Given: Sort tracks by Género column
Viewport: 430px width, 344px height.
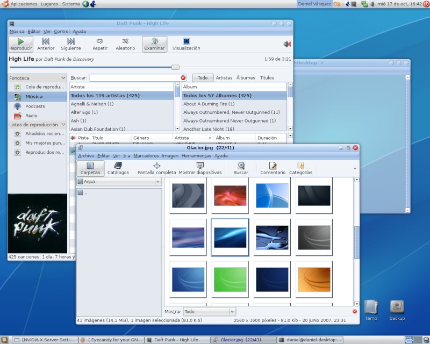Looking at the screenshot, I should [152, 138].
